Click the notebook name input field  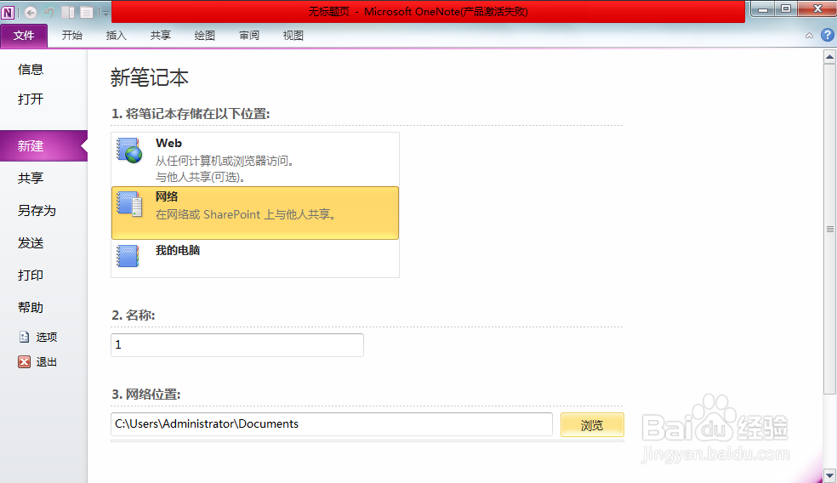coord(237,344)
